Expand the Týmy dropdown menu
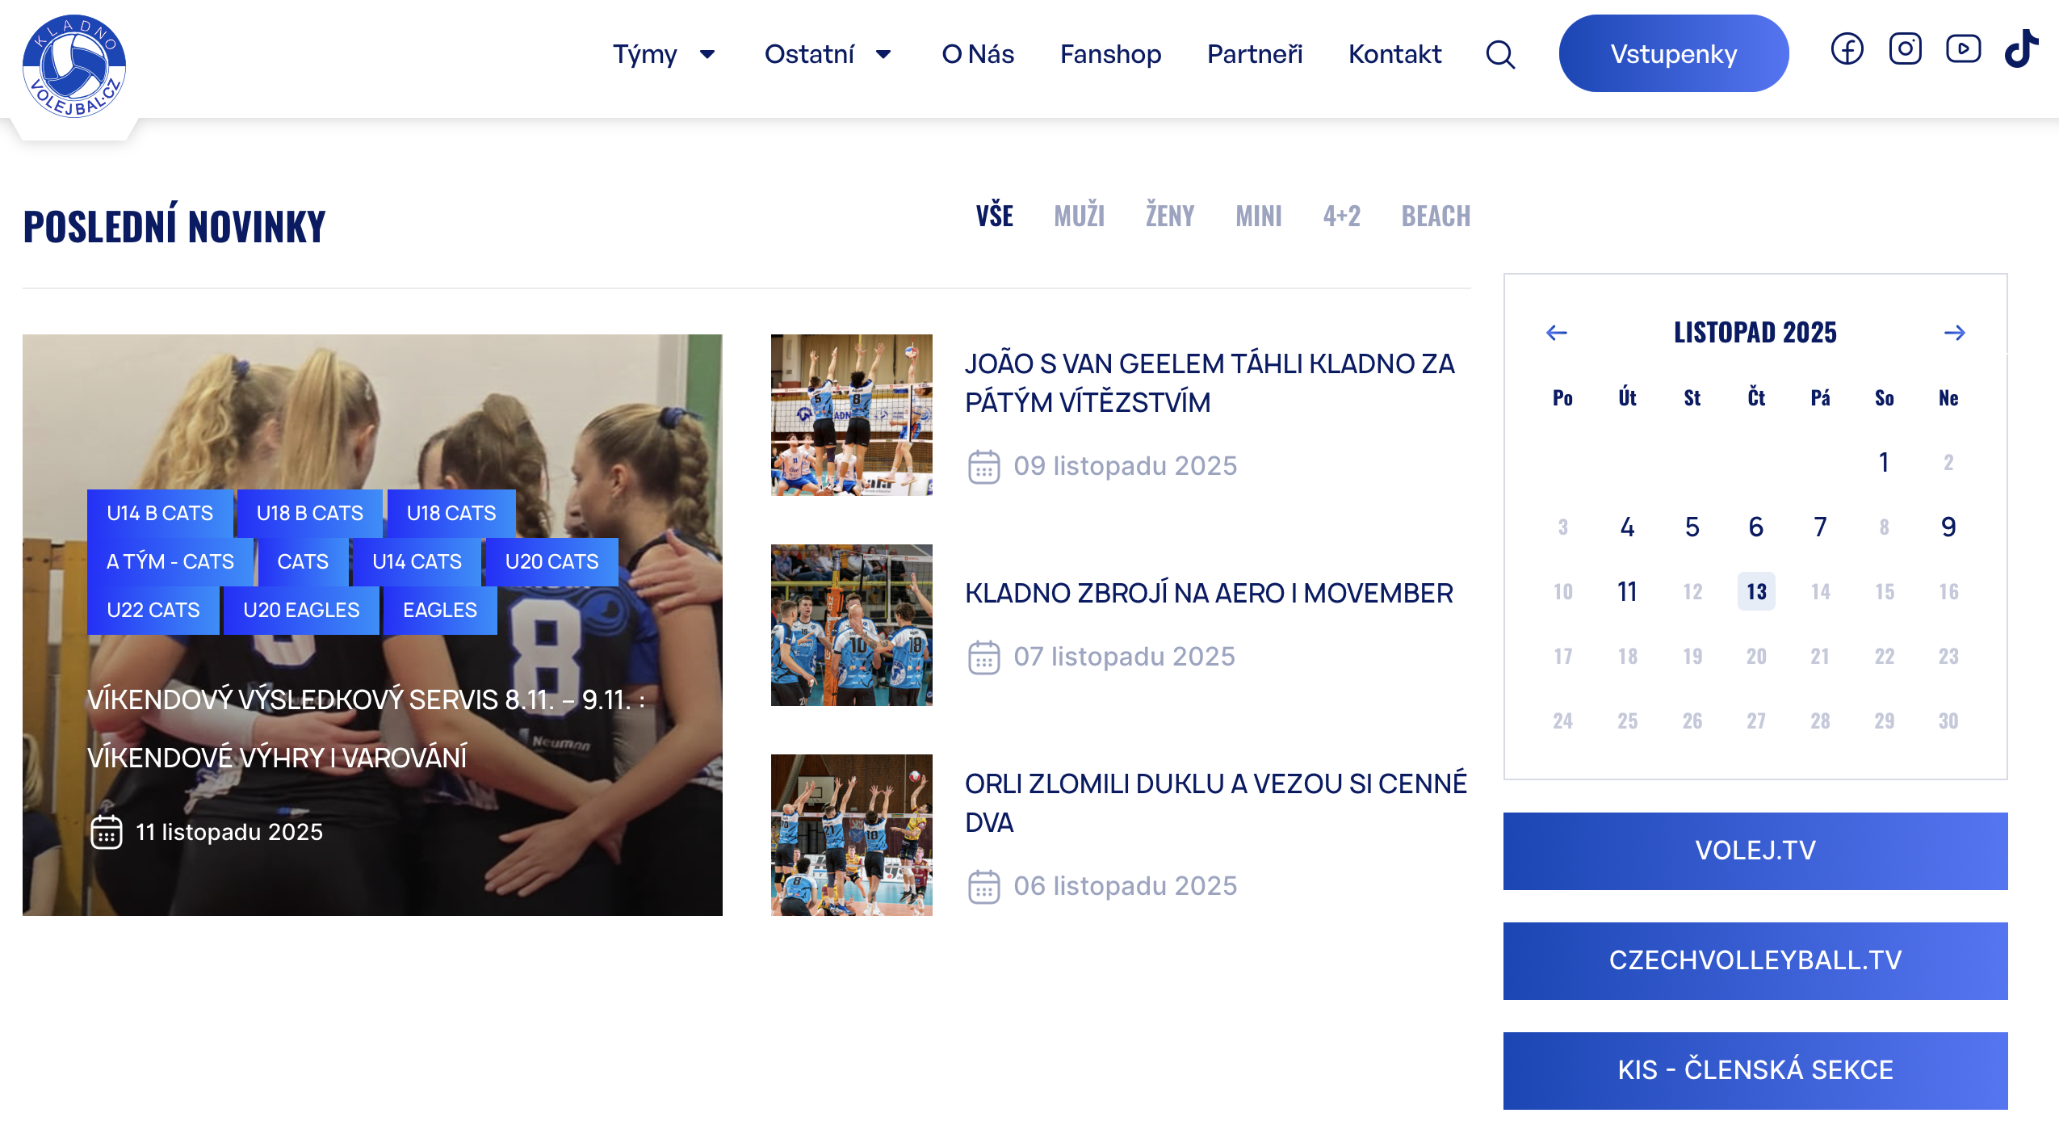This screenshot has width=2059, height=1134. click(x=665, y=54)
